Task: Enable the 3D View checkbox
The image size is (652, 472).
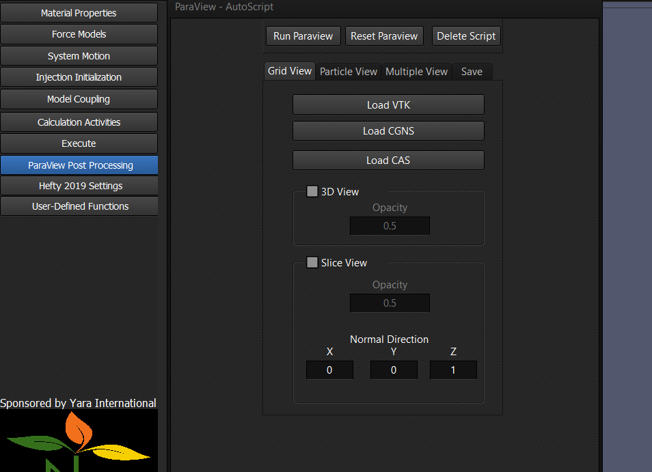Action: tap(312, 191)
